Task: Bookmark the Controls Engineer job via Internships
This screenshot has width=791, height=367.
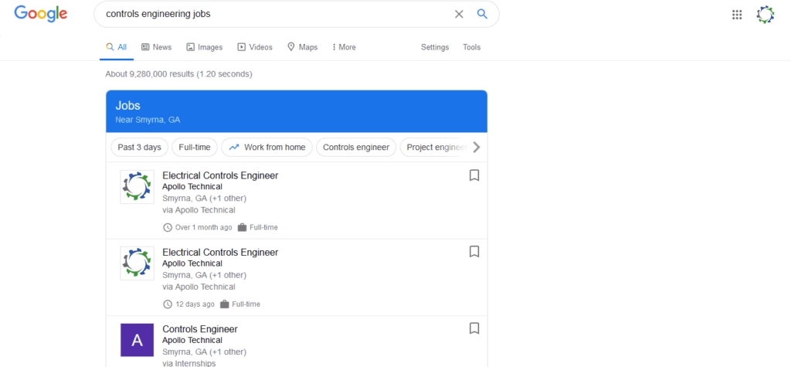Action: [474, 328]
